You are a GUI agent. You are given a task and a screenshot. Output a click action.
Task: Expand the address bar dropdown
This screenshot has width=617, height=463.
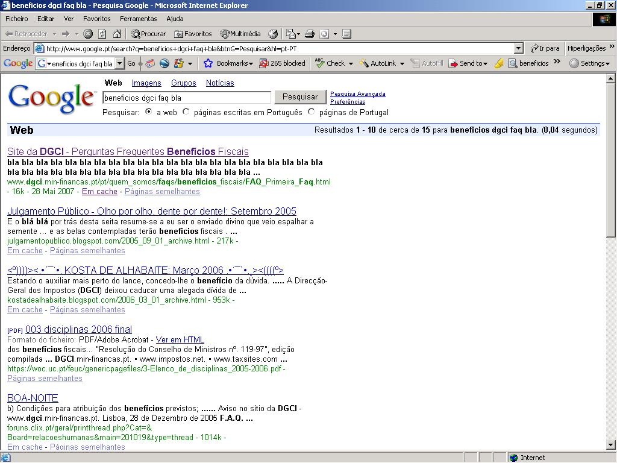(519, 48)
